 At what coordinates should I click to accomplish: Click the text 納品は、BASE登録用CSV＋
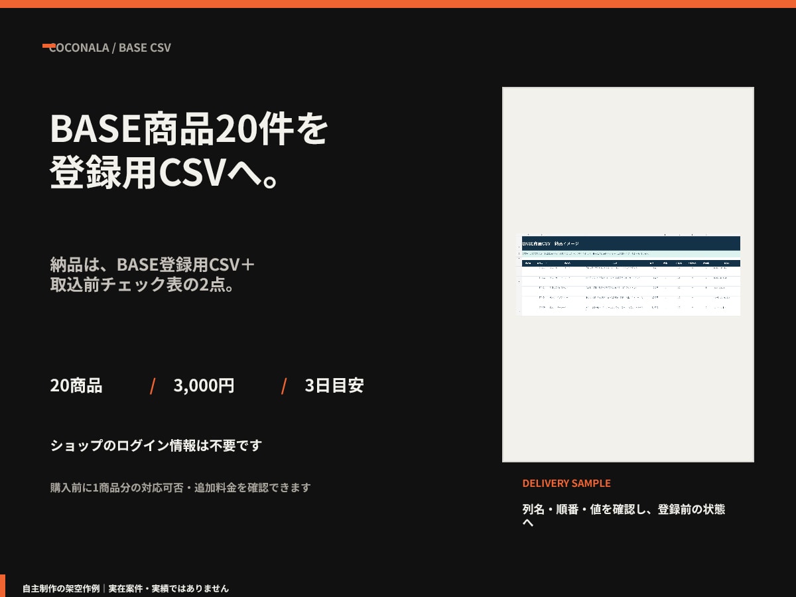tap(153, 264)
